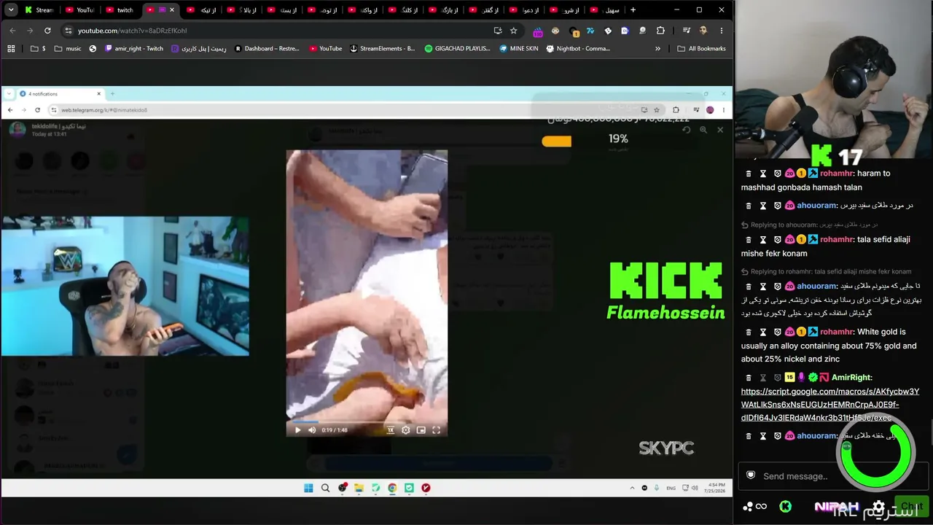
Task: Show hidden system tray icons
Action: pos(632,488)
